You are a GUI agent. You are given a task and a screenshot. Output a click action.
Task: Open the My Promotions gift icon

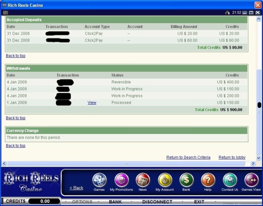(x=122, y=180)
